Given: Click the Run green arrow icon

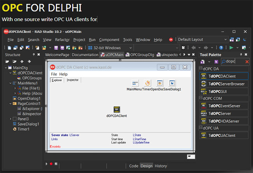Looking at the screenshot, I should coord(232,48).
